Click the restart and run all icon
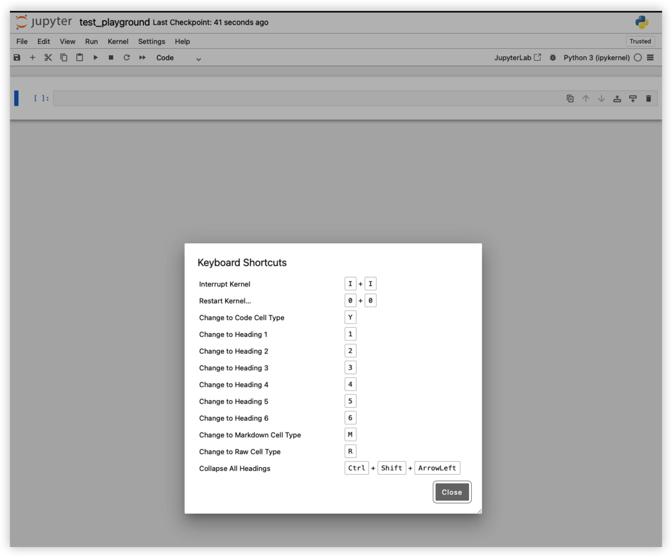This screenshot has width=672, height=557. [142, 57]
